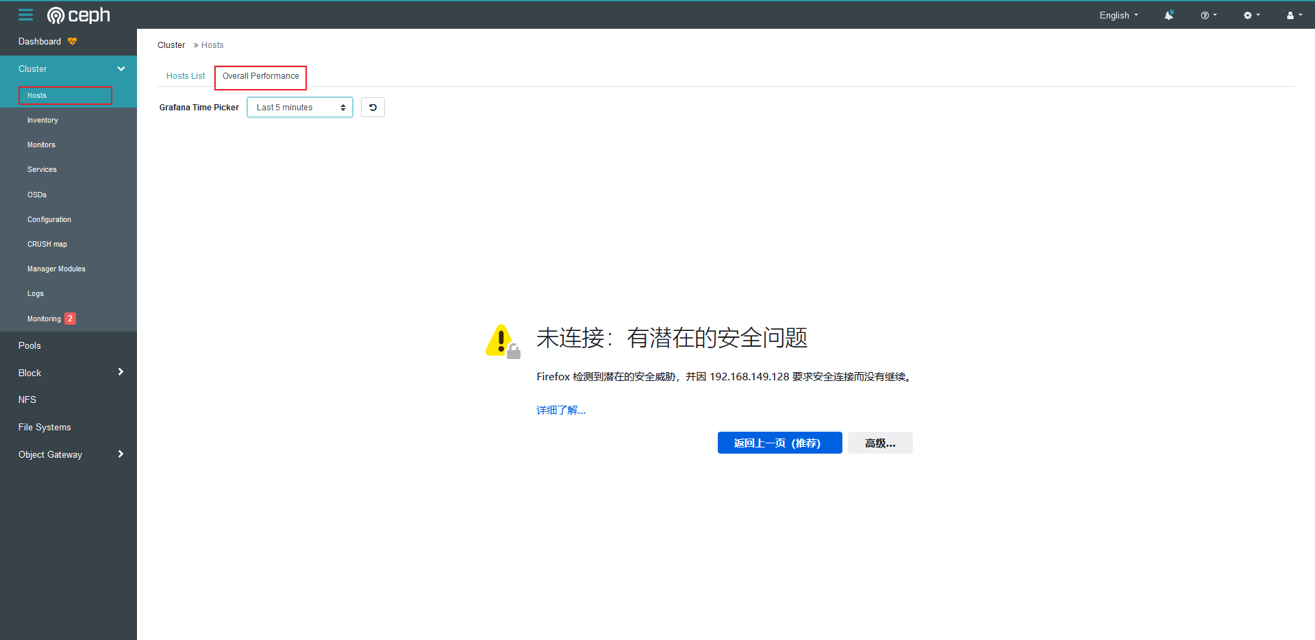Click the 高级... advanced button
1315x640 pixels.
[x=880, y=443]
